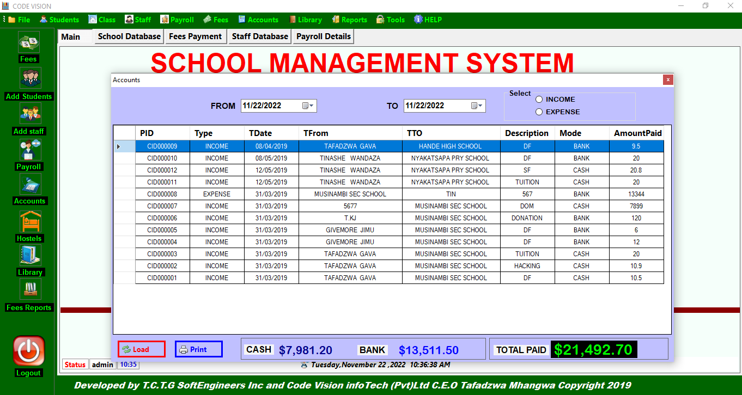Sort by the AmountPaid column header

[636, 133]
